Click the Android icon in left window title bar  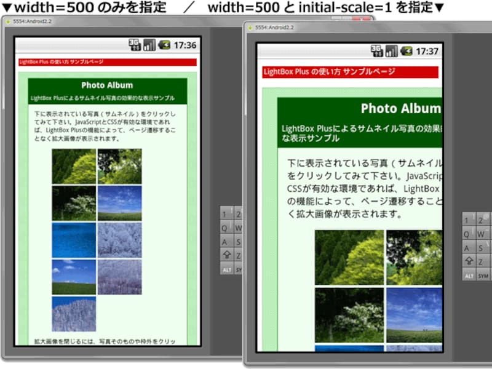(8, 22)
